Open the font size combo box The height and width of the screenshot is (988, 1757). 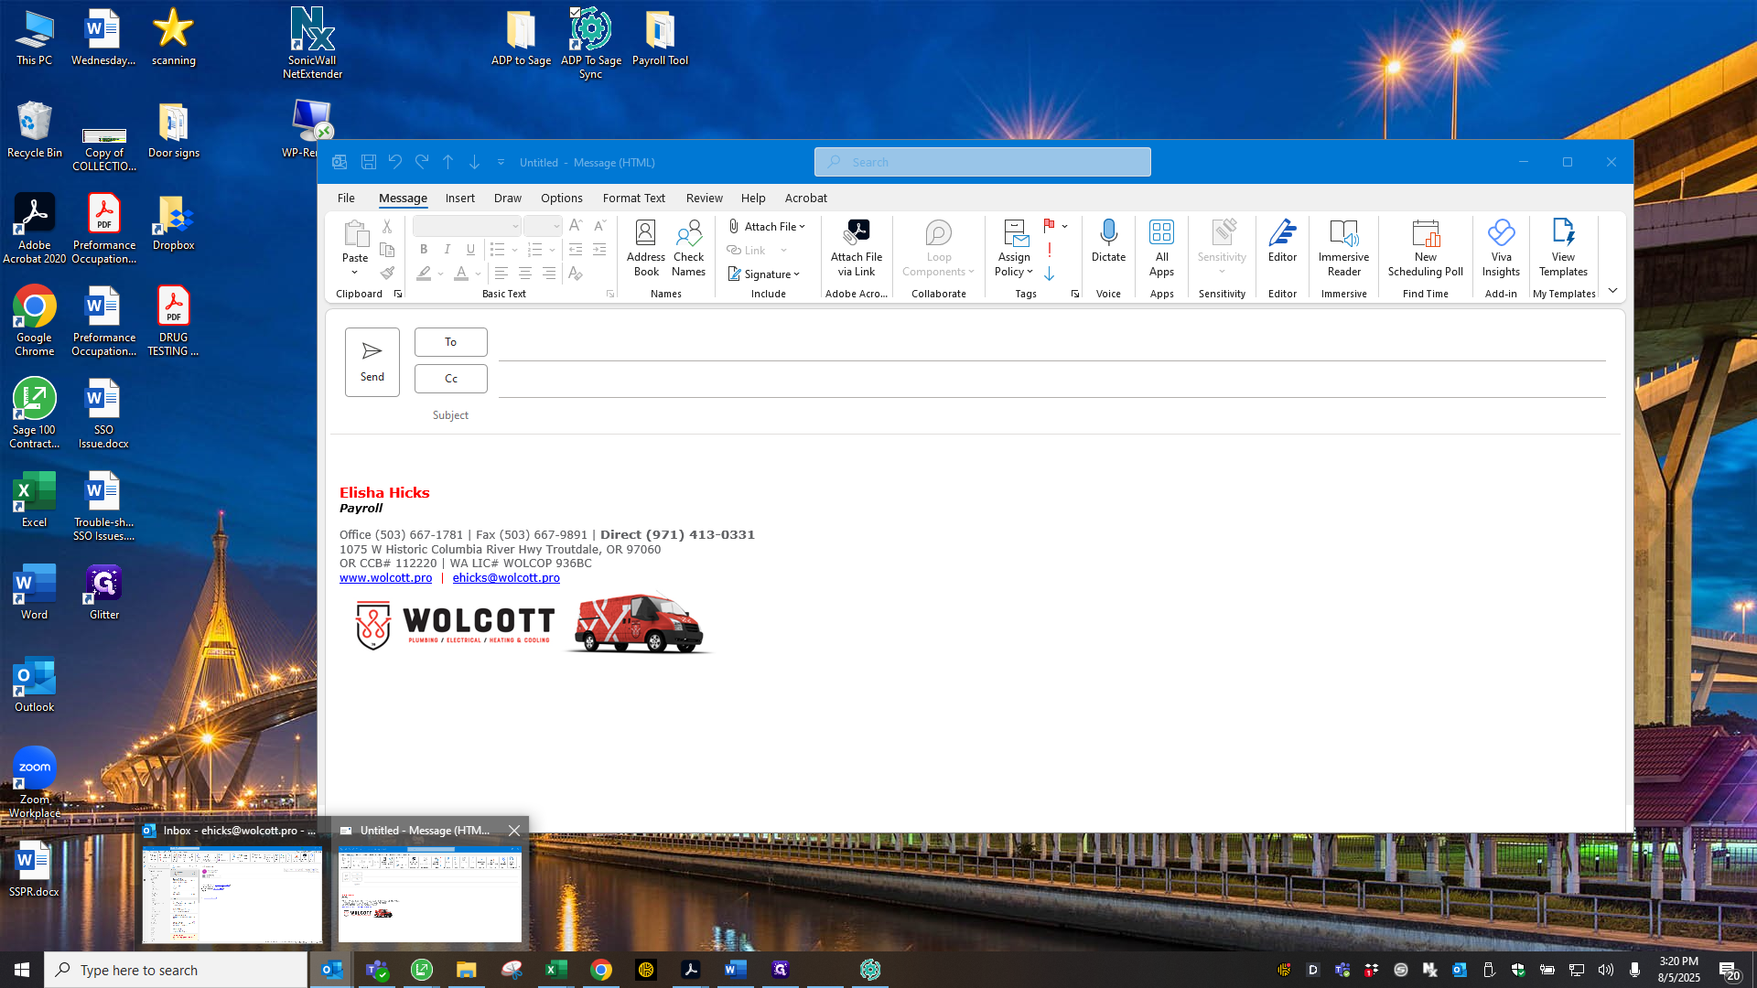point(543,226)
